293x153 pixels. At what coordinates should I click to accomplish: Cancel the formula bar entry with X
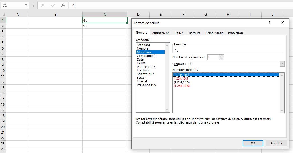43,5
